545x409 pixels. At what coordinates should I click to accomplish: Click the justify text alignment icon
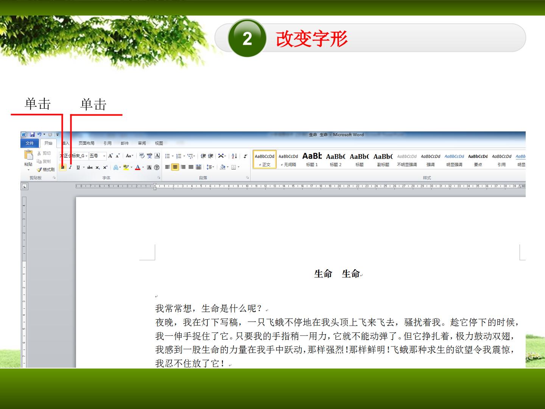pyautogui.click(x=191, y=167)
